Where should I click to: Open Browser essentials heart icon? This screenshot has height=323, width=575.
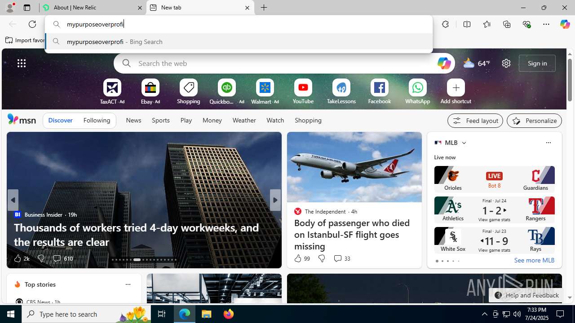pyautogui.click(x=526, y=24)
